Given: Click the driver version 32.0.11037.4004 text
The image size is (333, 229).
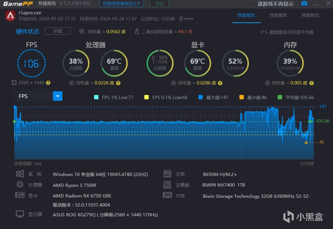Looking at the screenshot, I should click(81, 205).
